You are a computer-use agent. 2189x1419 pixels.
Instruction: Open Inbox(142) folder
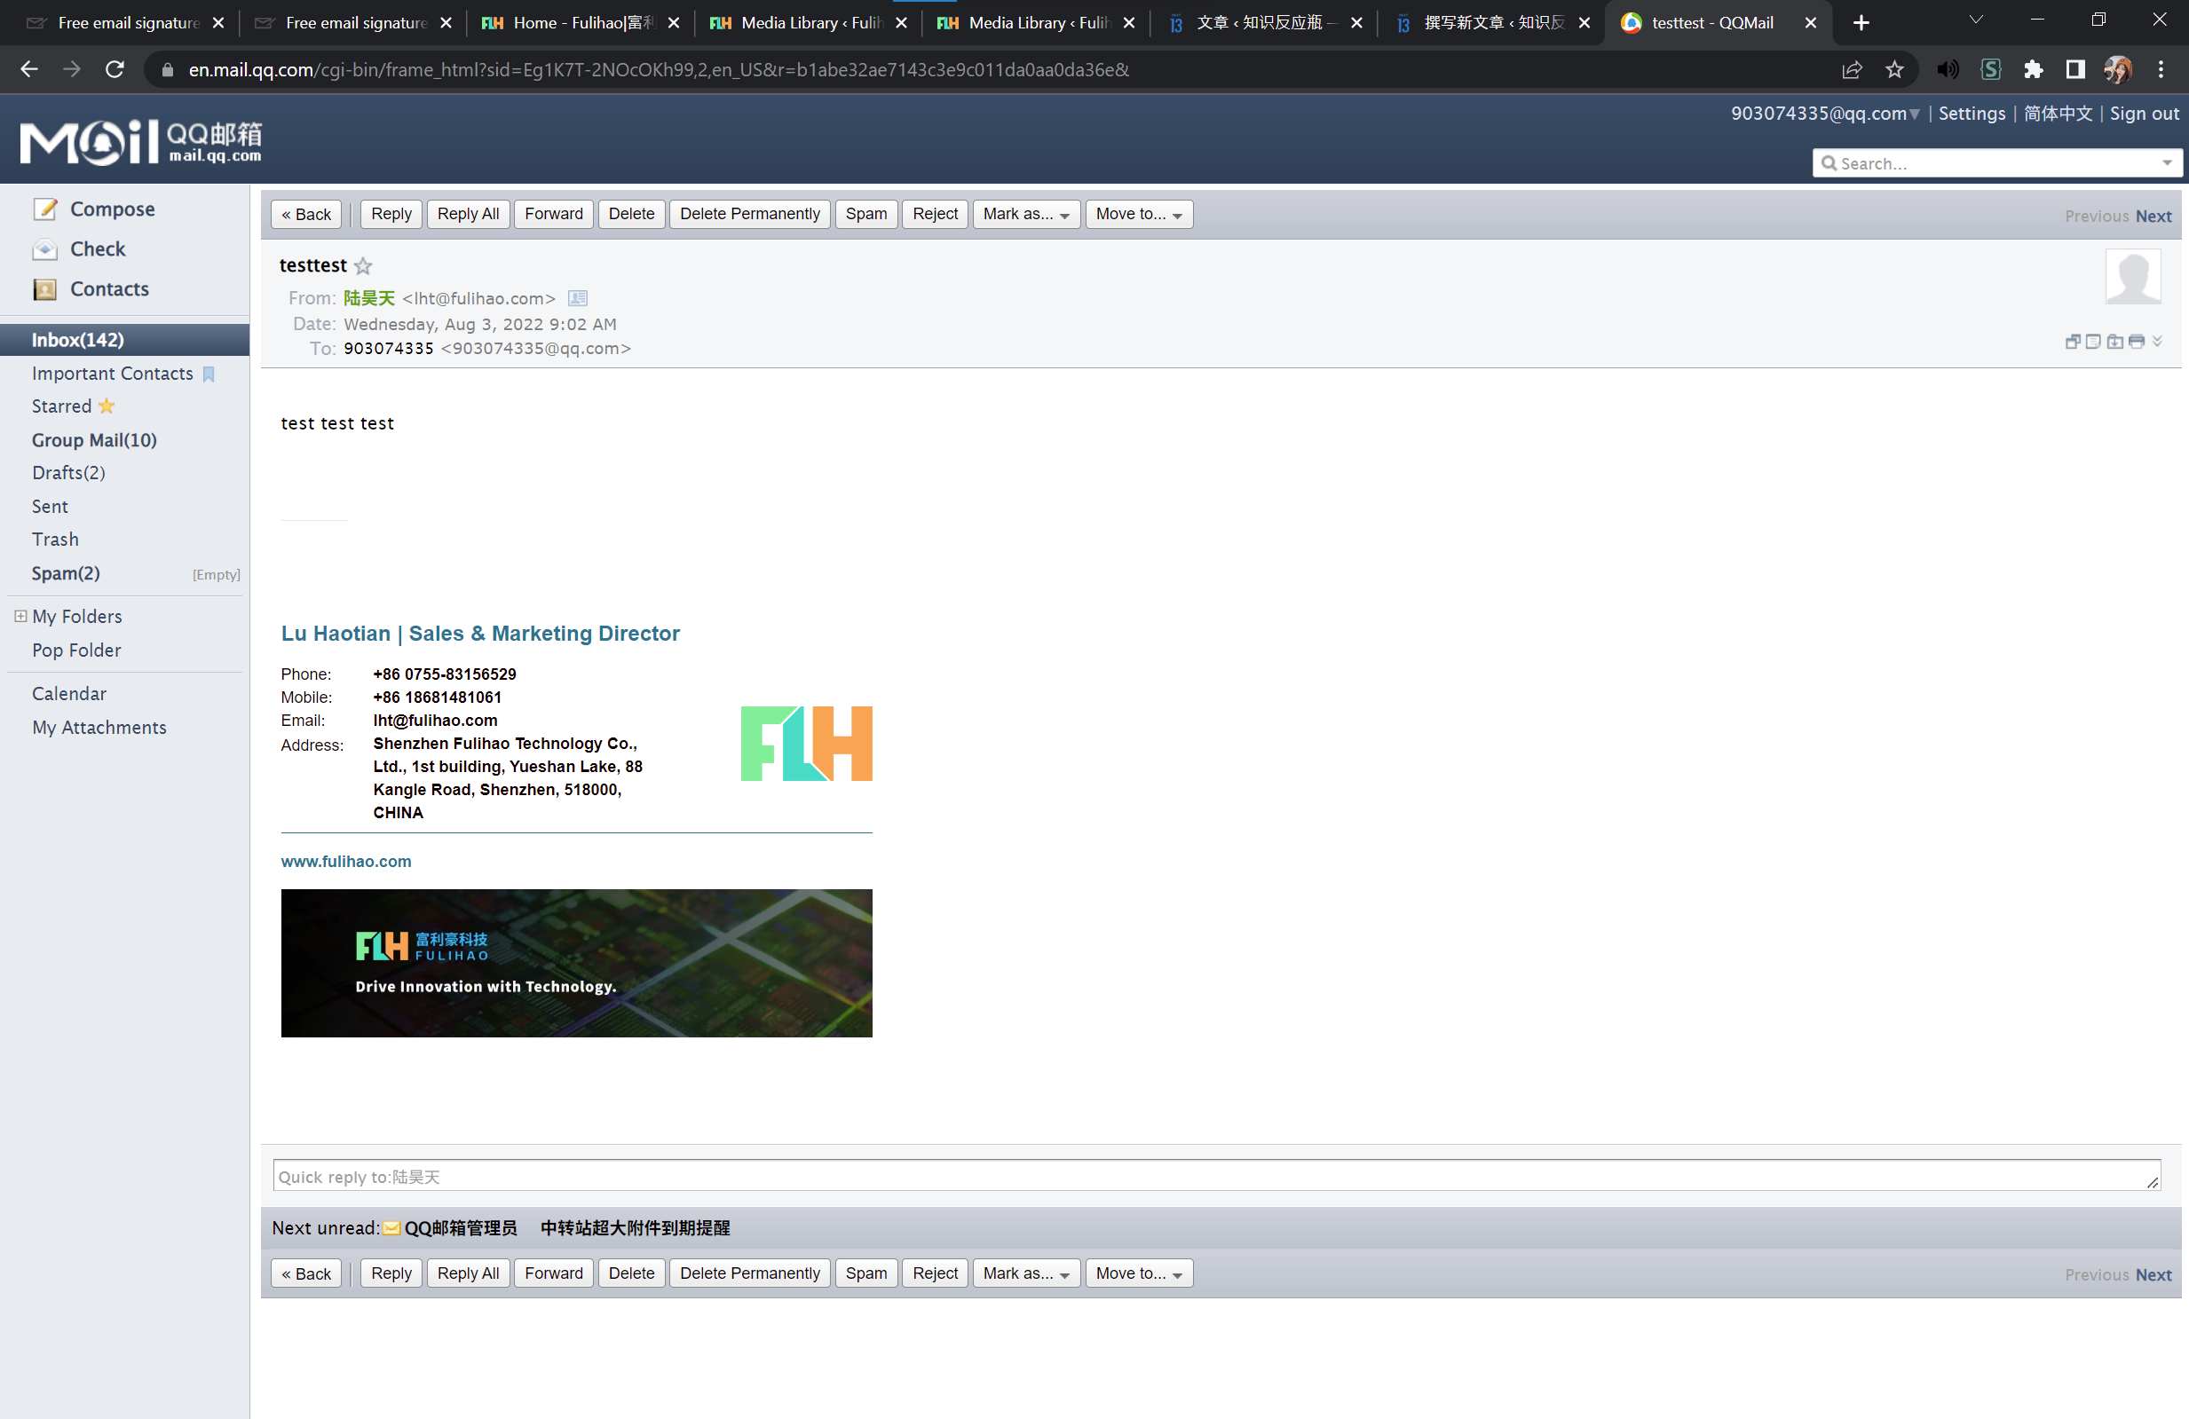click(x=125, y=339)
